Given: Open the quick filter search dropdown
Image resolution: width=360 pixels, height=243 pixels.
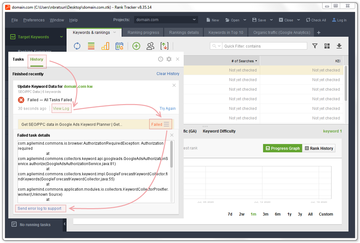Looking at the screenshot, I should [216, 46].
